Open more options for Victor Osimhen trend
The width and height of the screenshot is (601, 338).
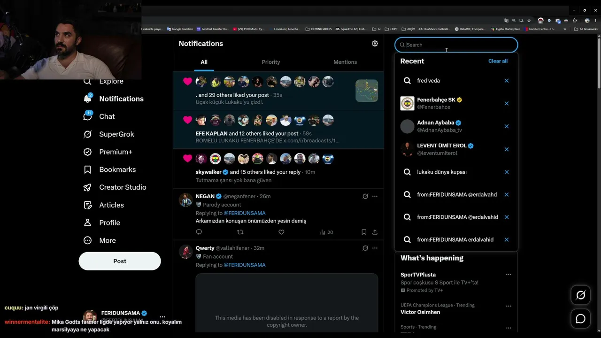pos(509,306)
